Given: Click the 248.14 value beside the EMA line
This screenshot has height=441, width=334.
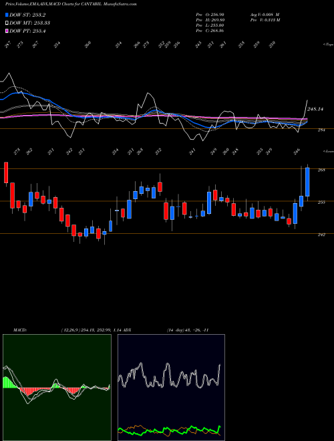Looking at the screenshot, I should [315, 109].
